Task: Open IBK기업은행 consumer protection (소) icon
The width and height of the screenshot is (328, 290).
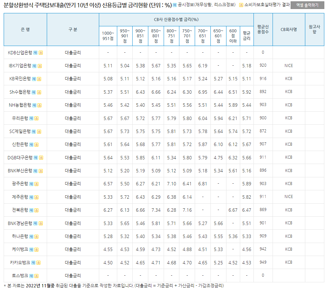Action: pyautogui.click(x=40, y=66)
